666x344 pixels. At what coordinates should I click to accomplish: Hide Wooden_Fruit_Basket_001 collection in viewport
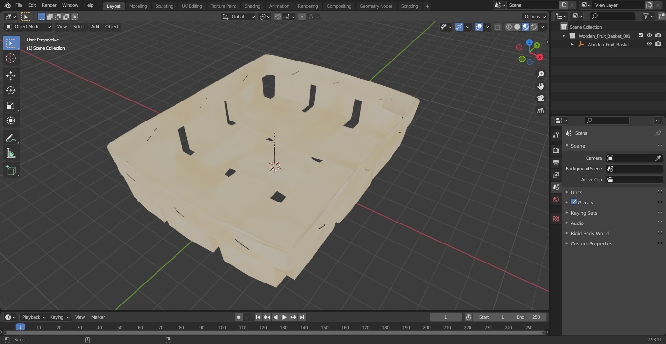click(649, 36)
